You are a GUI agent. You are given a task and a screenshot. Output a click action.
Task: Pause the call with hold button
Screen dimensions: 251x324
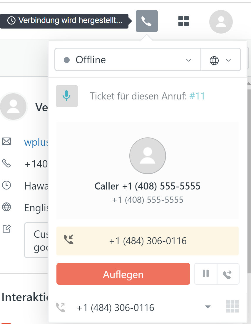click(206, 274)
